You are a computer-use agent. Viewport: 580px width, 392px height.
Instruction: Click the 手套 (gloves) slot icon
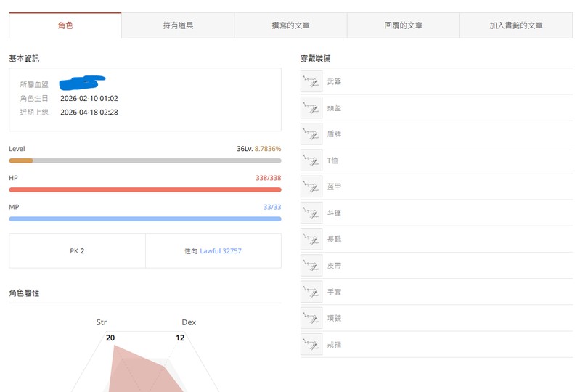311,292
